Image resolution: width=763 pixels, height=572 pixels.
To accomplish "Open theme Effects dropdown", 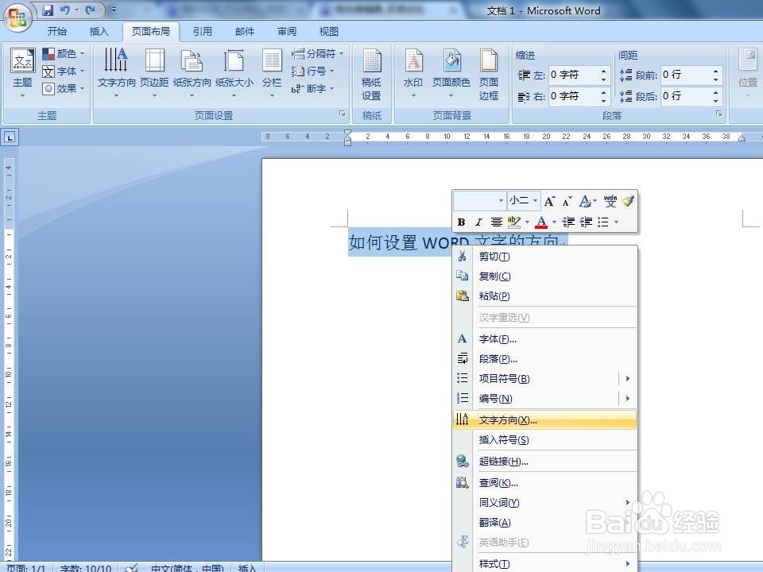I will [64, 88].
